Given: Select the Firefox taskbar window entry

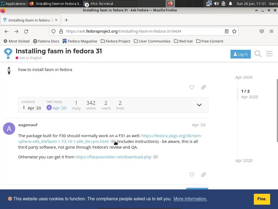Looking at the screenshot, I should 55,4.
